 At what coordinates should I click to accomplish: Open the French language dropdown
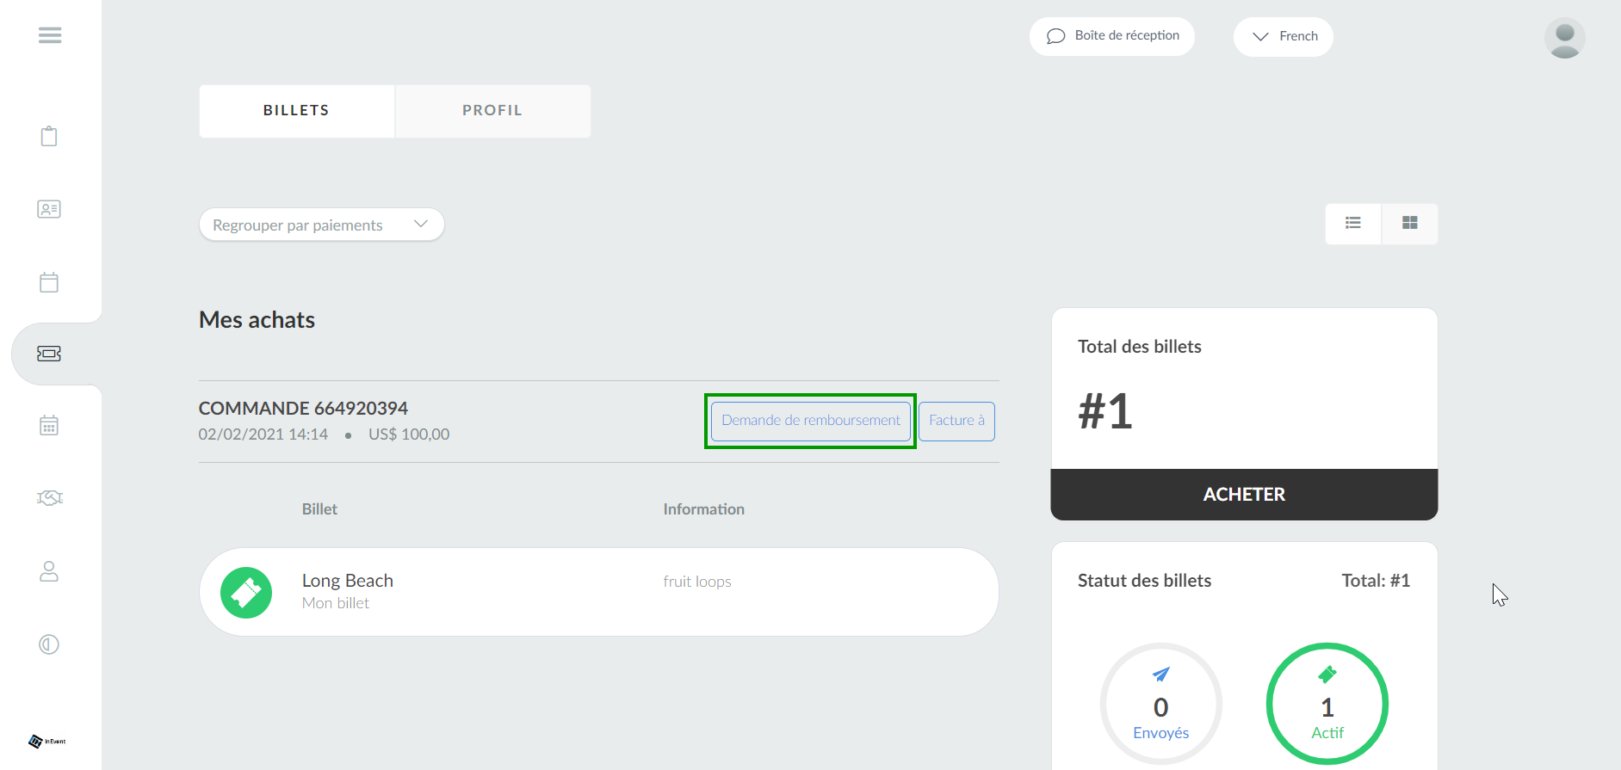tap(1284, 37)
